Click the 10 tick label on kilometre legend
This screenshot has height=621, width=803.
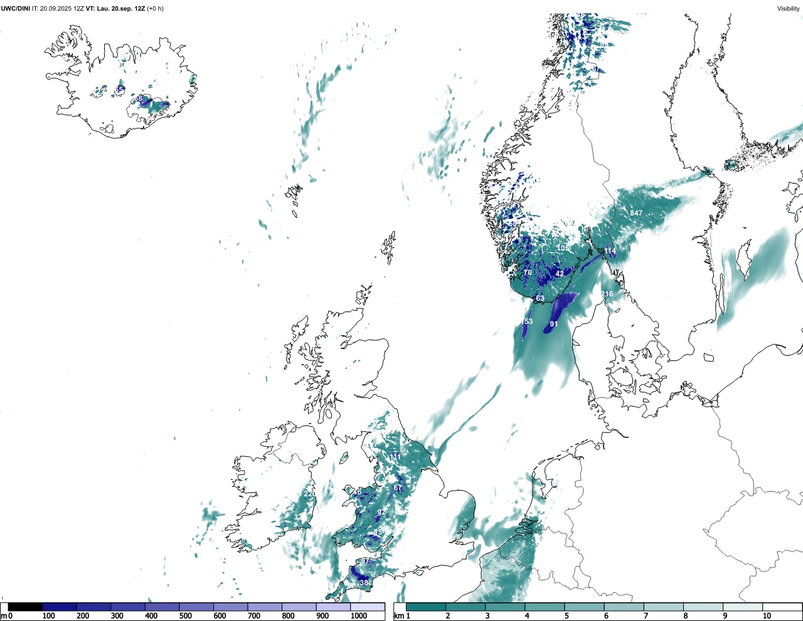point(767,616)
